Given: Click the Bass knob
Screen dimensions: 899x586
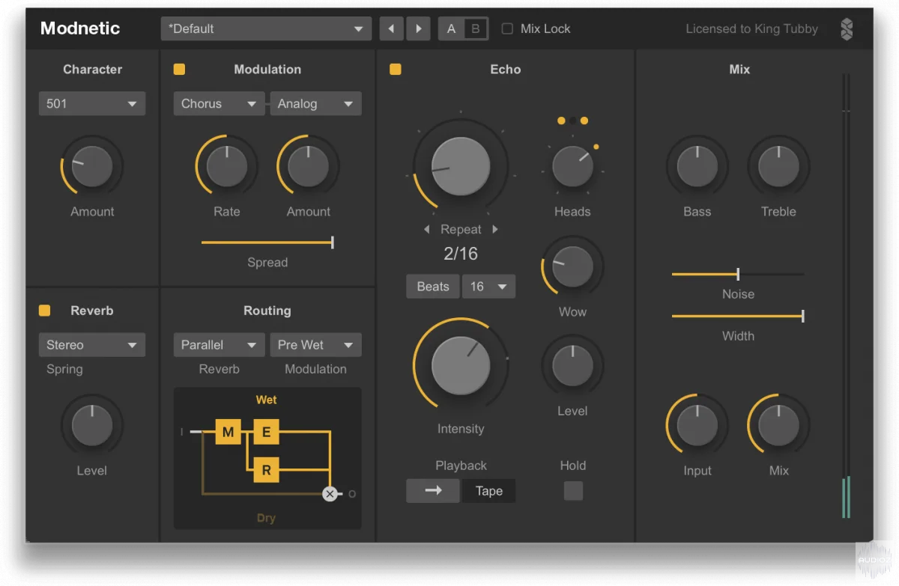Looking at the screenshot, I should point(697,166).
